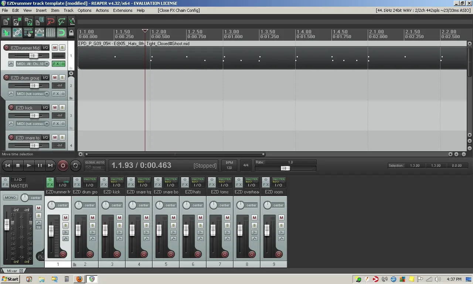
Task: Click the green Redo toolbar icon
Action: click(x=61, y=21)
